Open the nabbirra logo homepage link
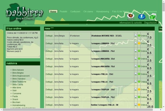 24,13
